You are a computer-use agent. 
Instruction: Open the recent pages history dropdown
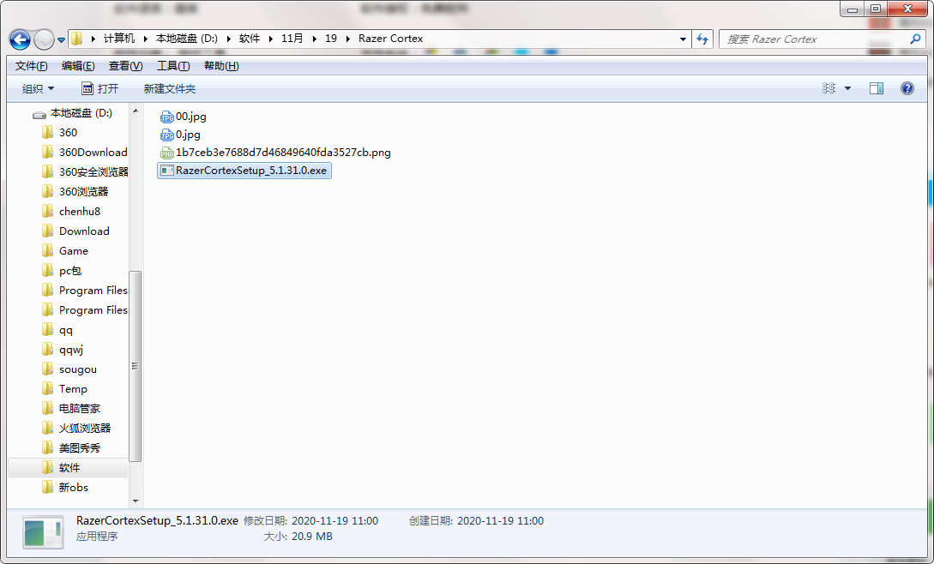coord(61,40)
